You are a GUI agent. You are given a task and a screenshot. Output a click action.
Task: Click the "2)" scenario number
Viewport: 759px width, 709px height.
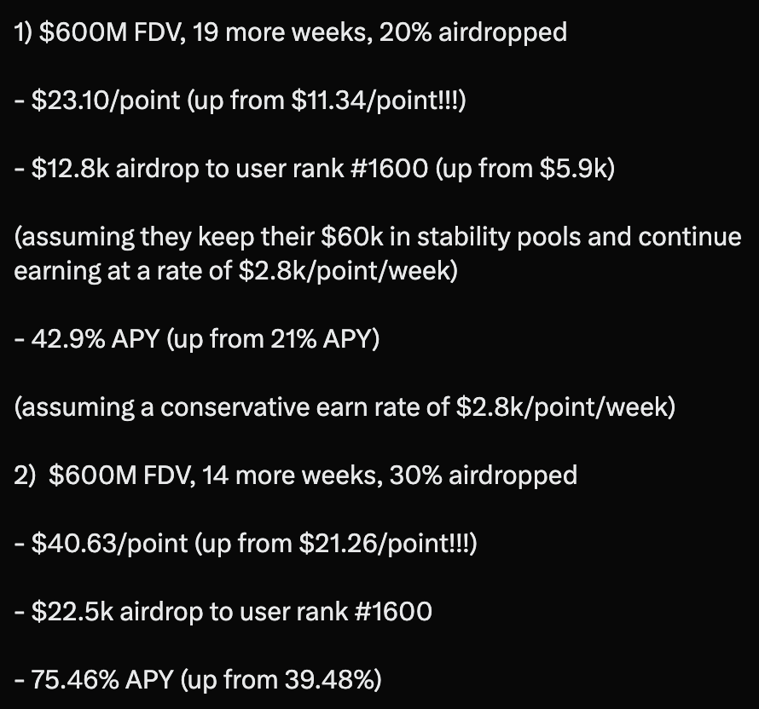(x=25, y=475)
